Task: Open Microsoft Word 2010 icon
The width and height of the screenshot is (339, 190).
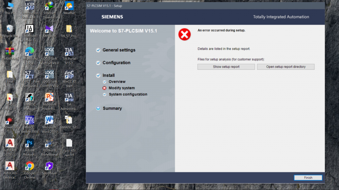Action: [x=49, y=125]
